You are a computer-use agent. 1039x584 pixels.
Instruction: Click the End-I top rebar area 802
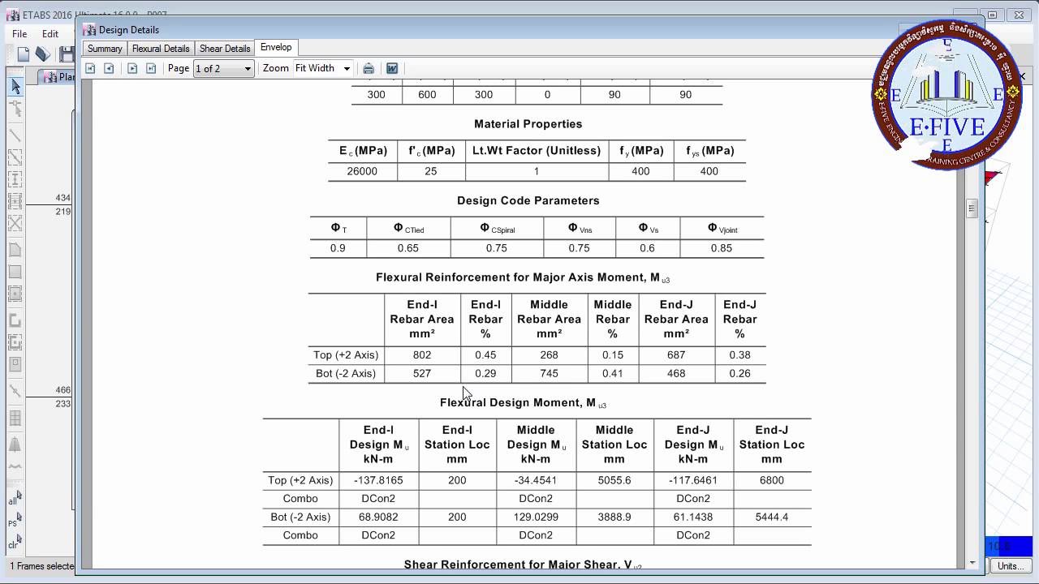click(x=422, y=354)
